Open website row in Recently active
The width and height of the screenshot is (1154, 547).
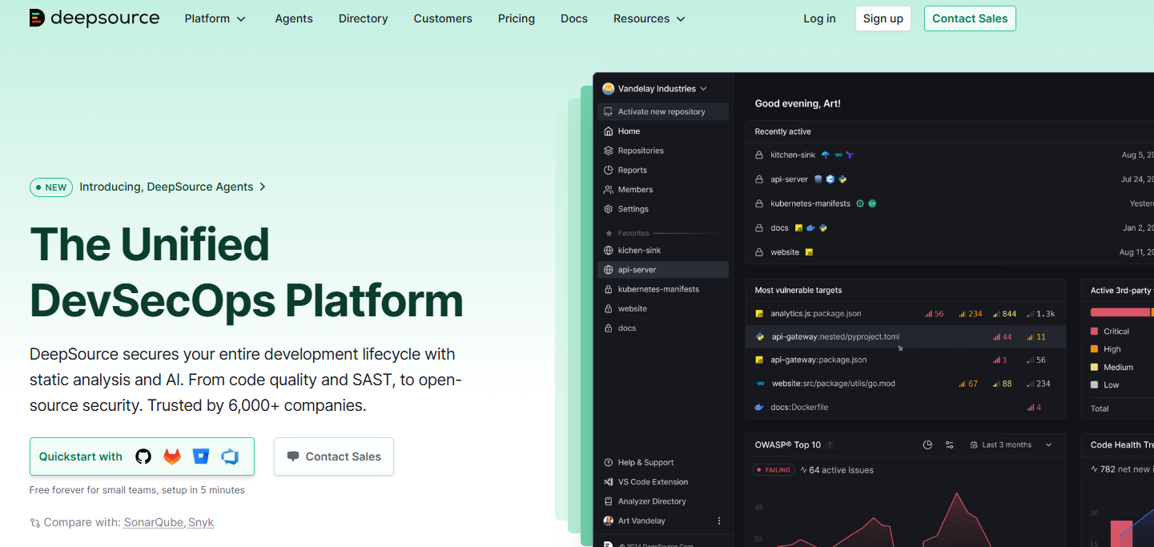950,252
